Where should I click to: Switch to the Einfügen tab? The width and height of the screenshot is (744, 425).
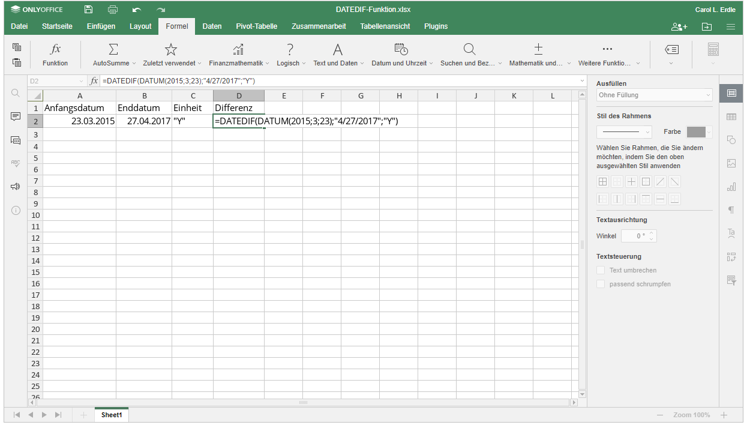(101, 26)
